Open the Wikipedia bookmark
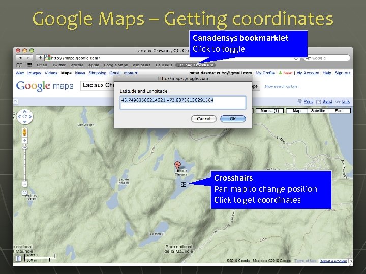 tap(141, 65)
